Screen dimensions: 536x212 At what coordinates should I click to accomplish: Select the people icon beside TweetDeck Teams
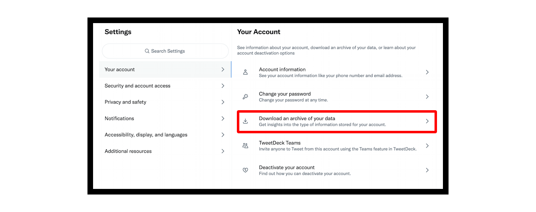pos(245,146)
